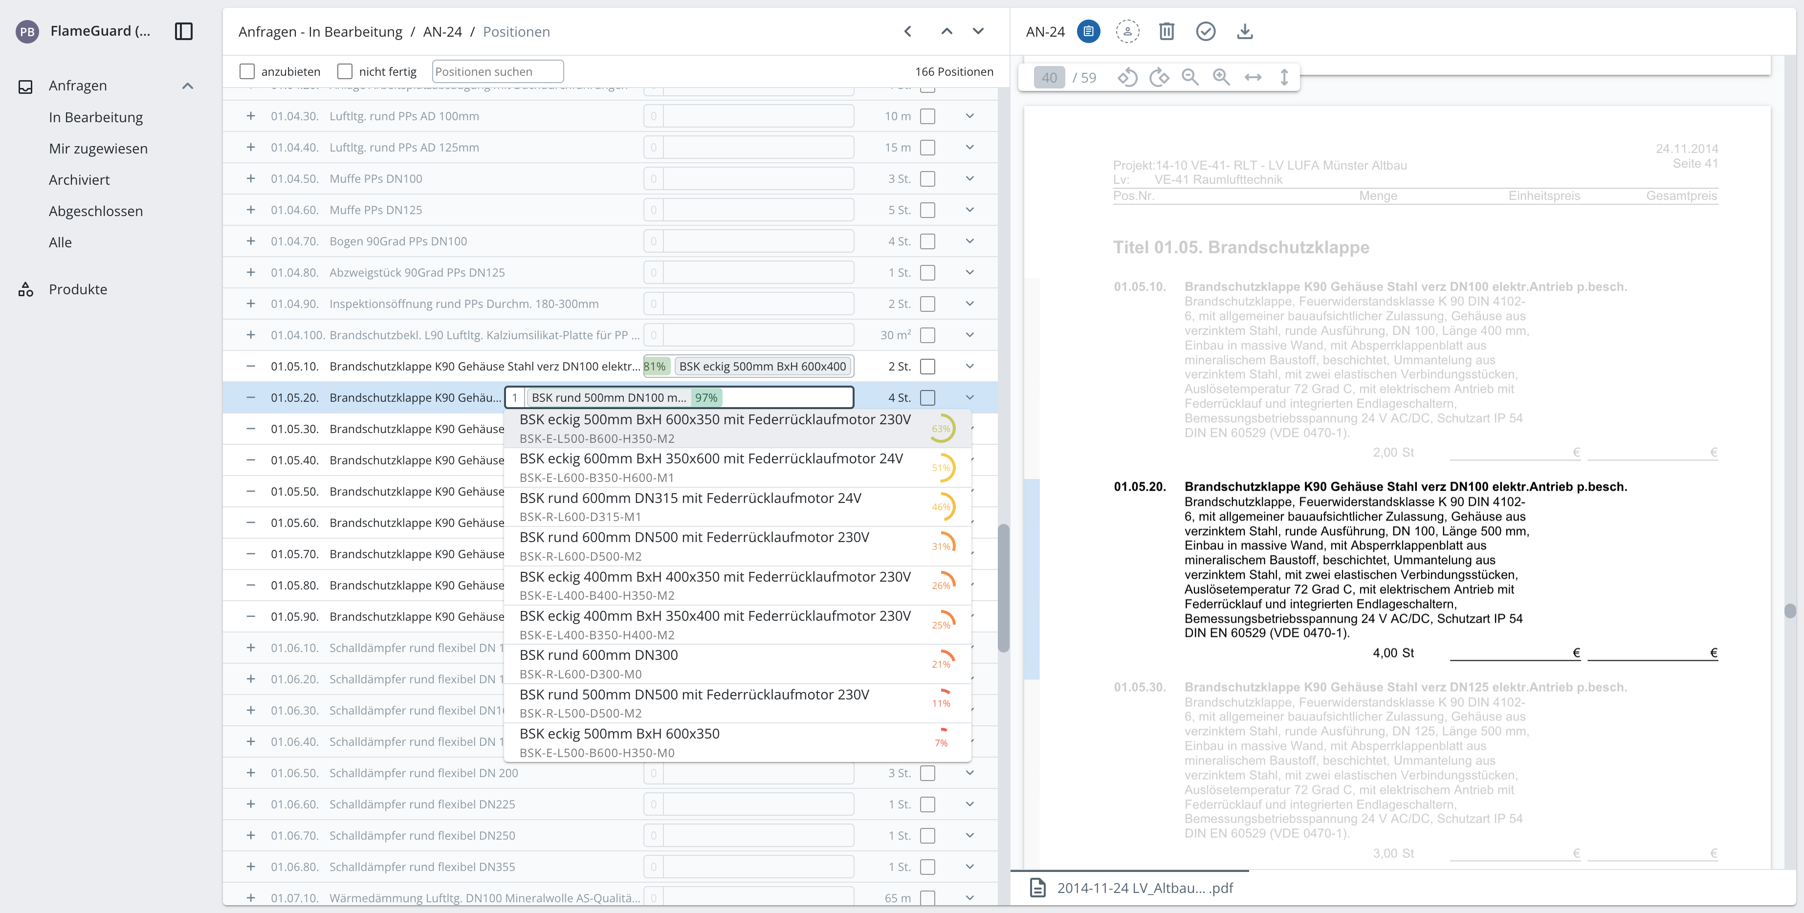Delete request with trash icon

pos(1166,31)
